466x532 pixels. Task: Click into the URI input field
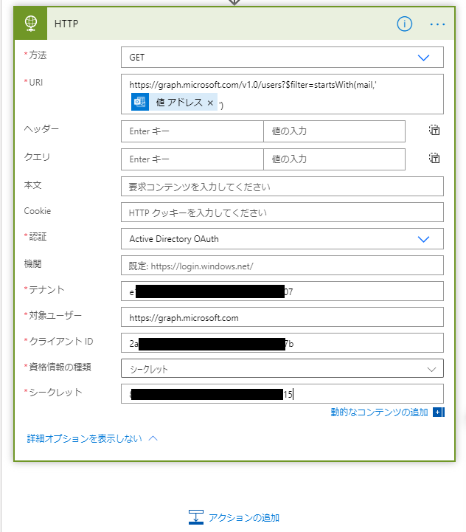(282, 94)
